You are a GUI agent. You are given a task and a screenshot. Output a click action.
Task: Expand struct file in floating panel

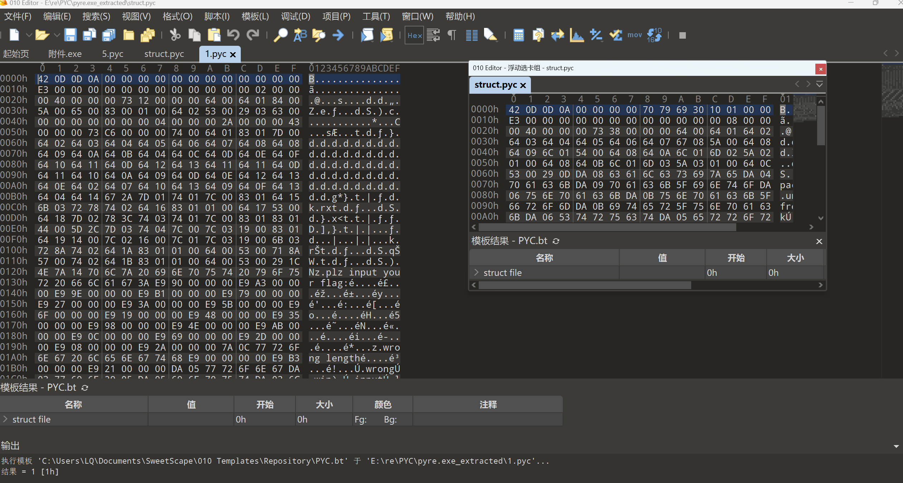point(476,272)
